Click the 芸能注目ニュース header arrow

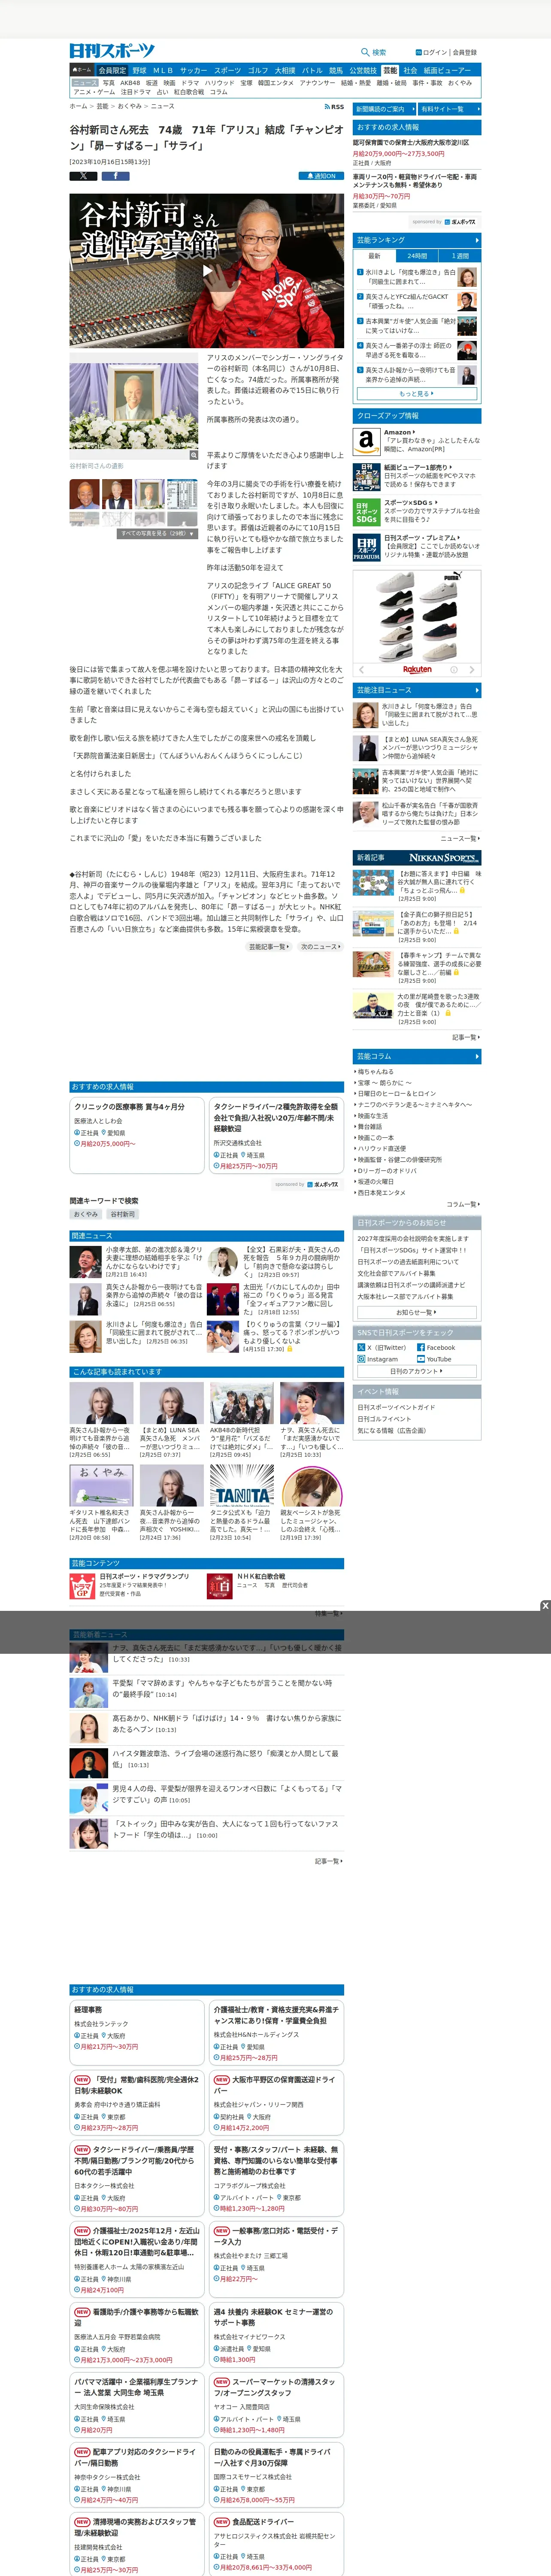(x=477, y=690)
